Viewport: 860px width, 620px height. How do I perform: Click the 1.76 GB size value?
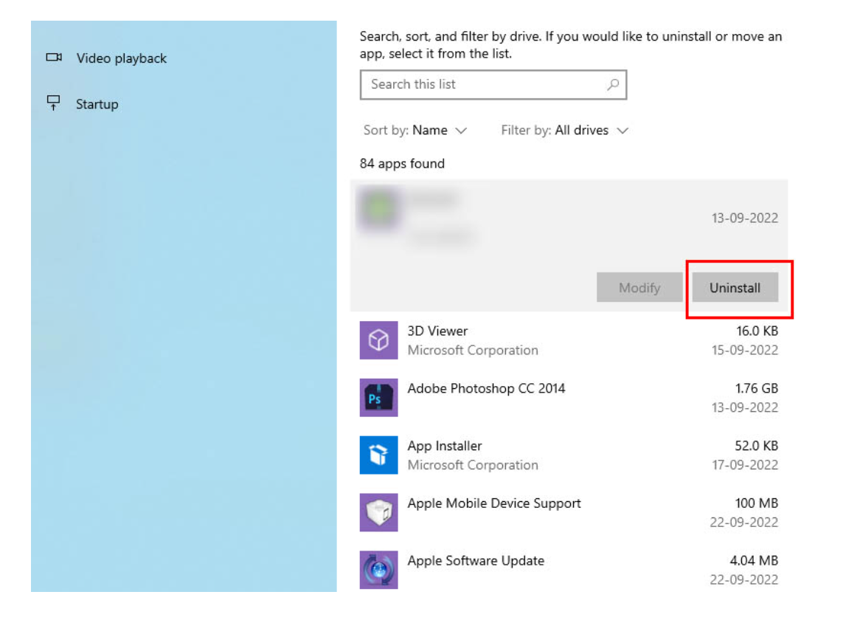click(x=756, y=388)
